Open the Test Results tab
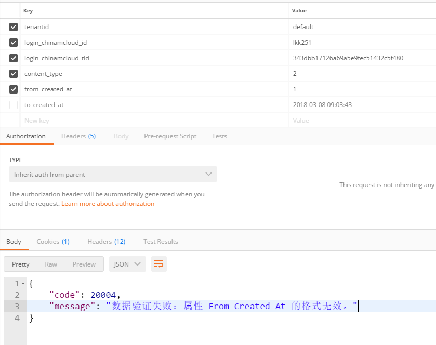This screenshot has height=345, width=436. click(x=161, y=242)
